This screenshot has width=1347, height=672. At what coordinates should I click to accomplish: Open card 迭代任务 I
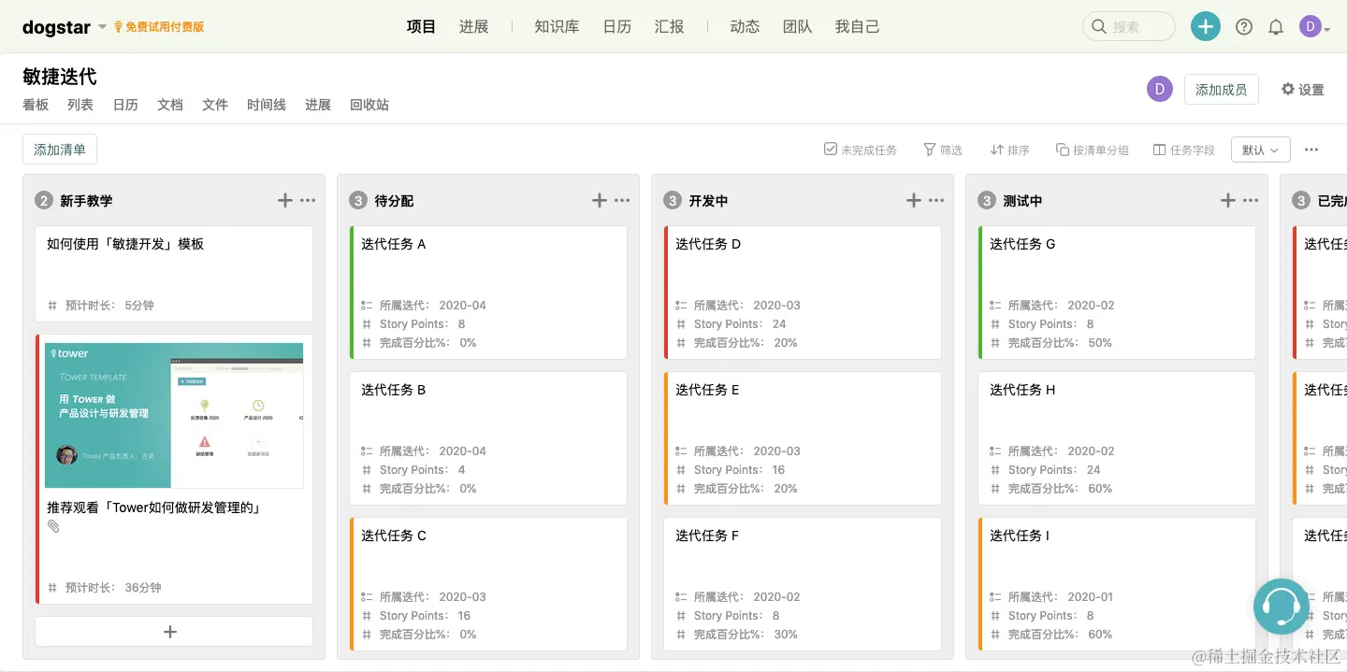pos(1117,584)
